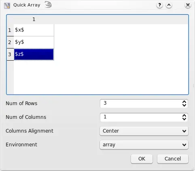
Task: Close the Quick Array dialog
Action: [188, 5]
